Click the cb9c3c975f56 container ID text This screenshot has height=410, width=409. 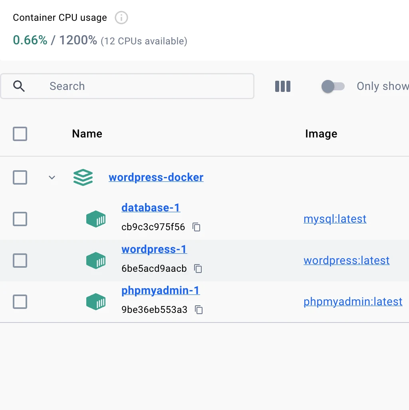pyautogui.click(x=153, y=227)
